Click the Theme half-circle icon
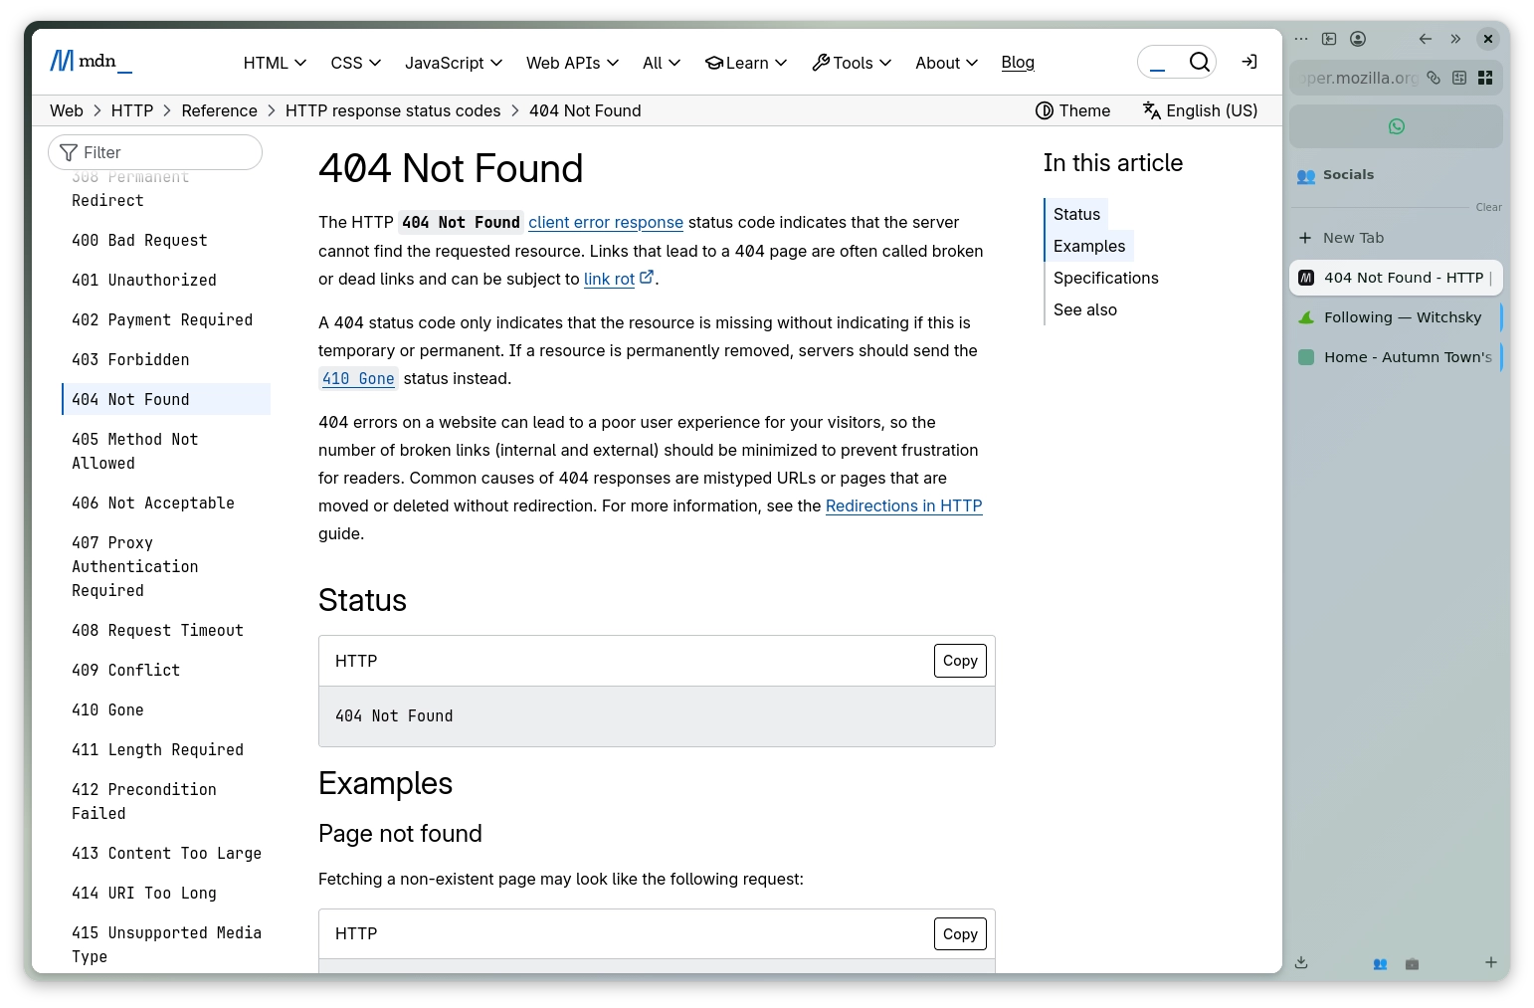 (x=1045, y=110)
